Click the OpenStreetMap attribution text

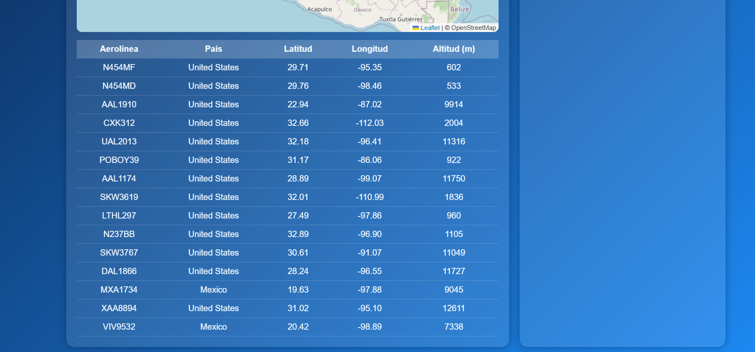coord(473,28)
